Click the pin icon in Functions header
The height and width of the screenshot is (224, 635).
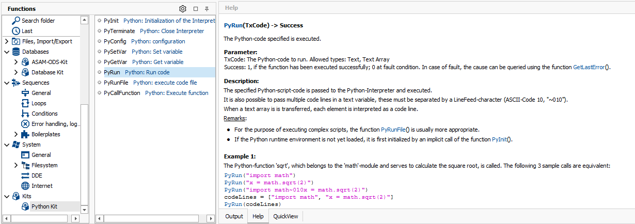[207, 9]
